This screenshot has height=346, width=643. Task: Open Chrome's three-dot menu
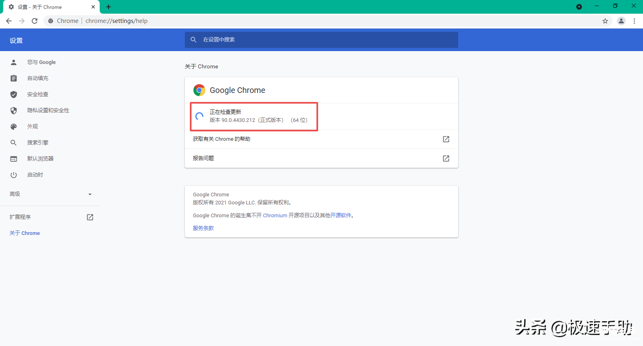635,21
